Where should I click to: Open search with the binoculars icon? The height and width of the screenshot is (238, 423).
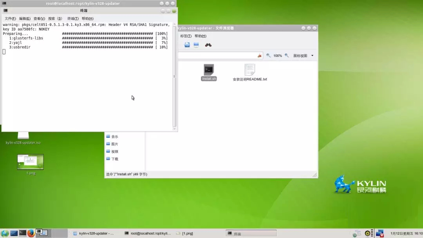point(208,45)
